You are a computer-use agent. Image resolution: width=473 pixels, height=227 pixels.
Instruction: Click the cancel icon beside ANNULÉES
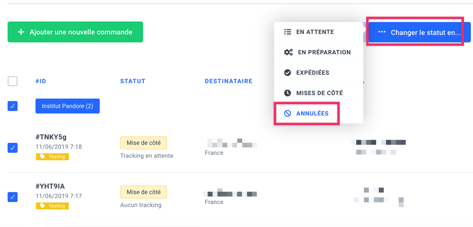point(288,113)
